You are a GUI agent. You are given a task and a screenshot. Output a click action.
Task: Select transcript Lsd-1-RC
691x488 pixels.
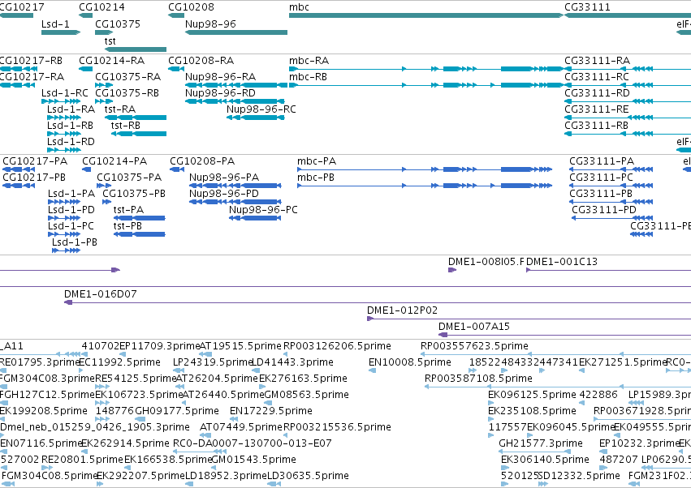[61, 101]
